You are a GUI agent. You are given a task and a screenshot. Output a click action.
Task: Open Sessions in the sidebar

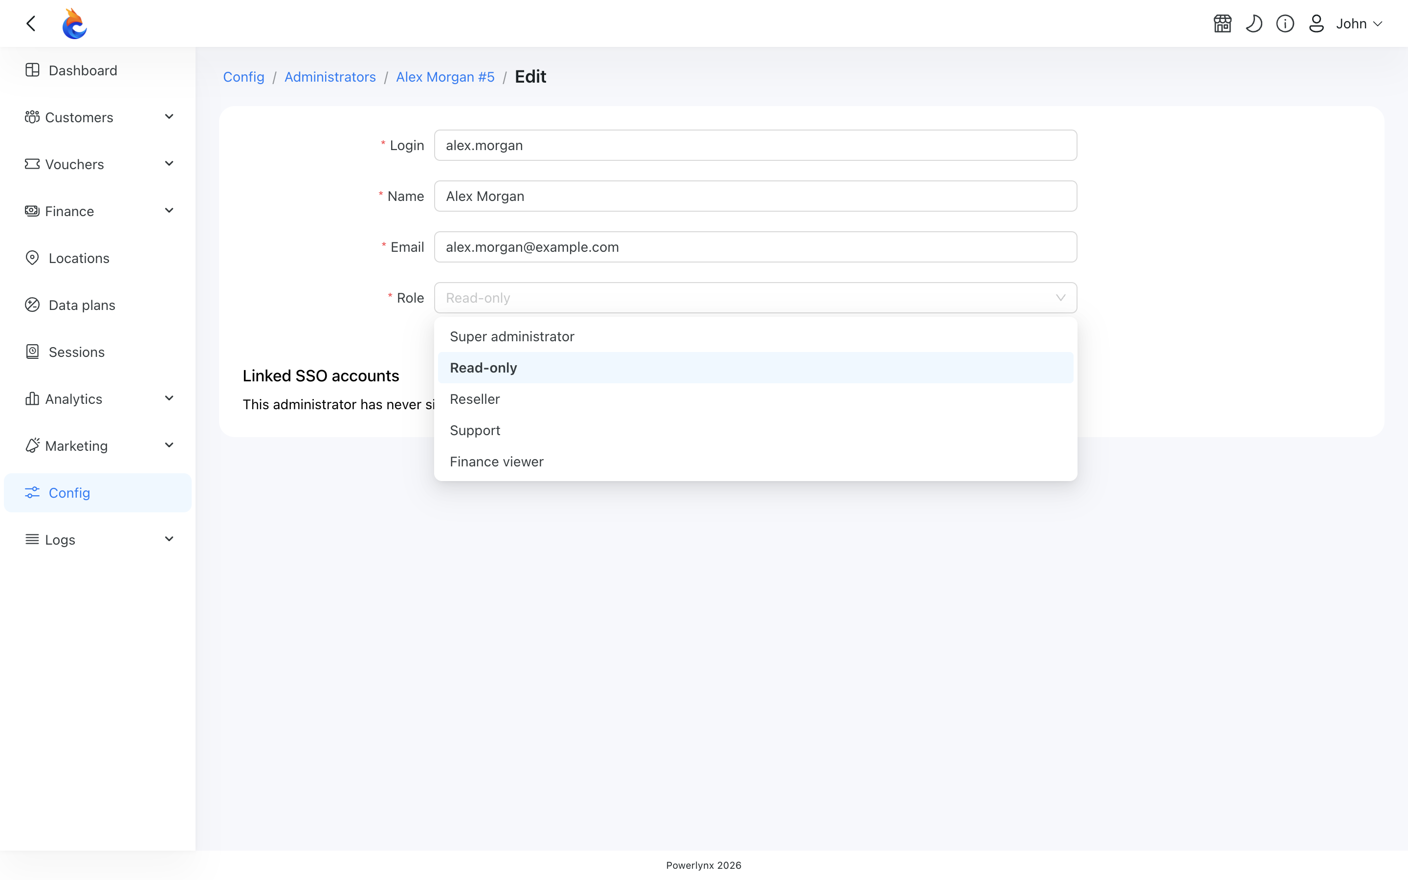tap(98, 352)
